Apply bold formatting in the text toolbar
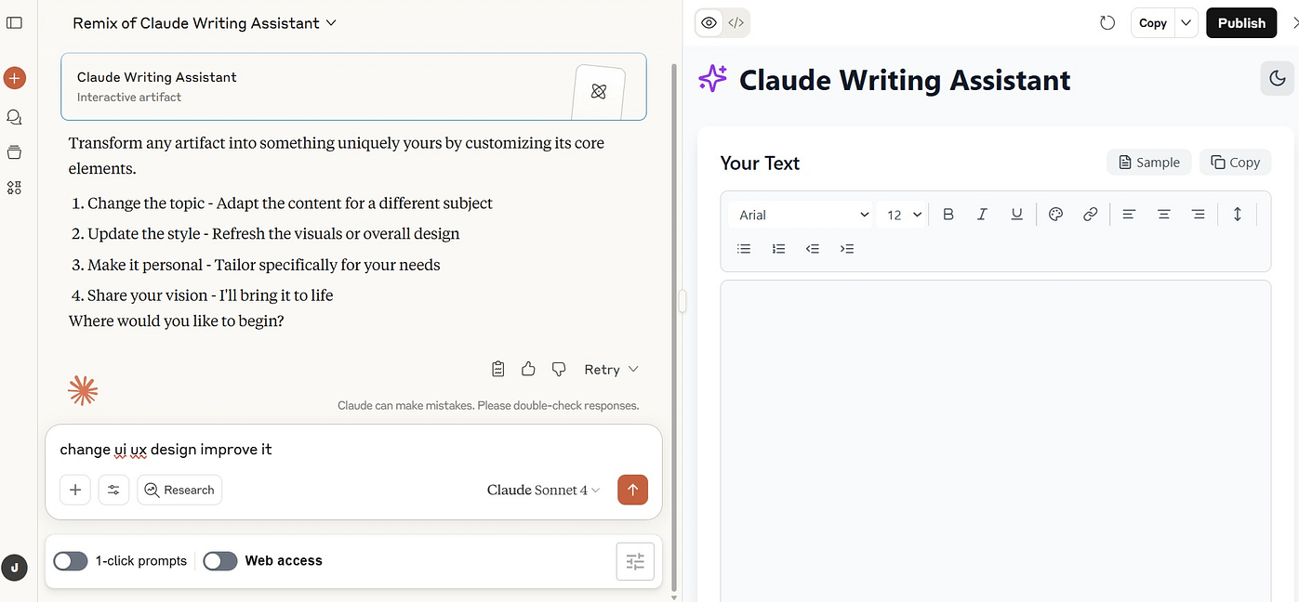Viewport: 1299px width, 602px height. [x=948, y=214]
